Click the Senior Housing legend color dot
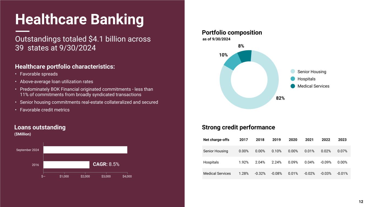 click(x=293, y=72)
